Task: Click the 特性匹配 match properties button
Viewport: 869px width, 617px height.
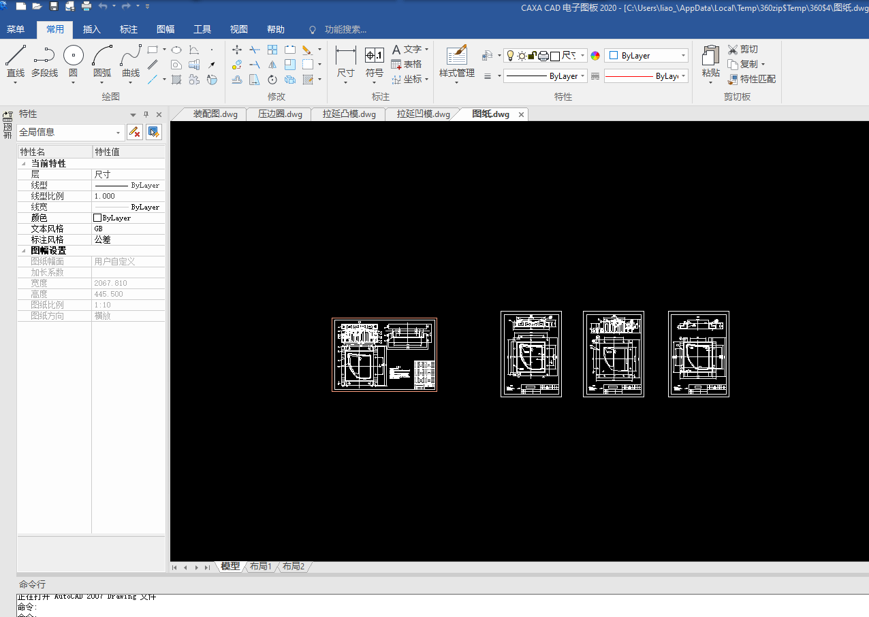Action: pyautogui.click(x=752, y=79)
